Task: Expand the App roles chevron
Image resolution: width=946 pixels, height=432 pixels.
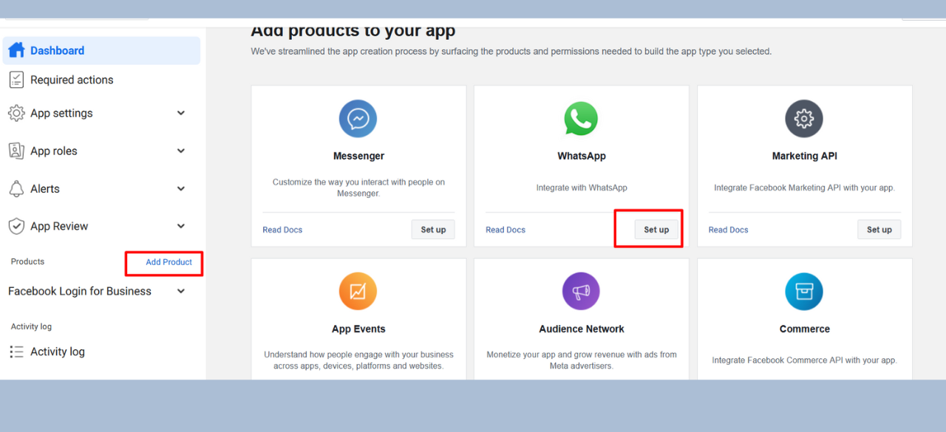Action: point(181,151)
